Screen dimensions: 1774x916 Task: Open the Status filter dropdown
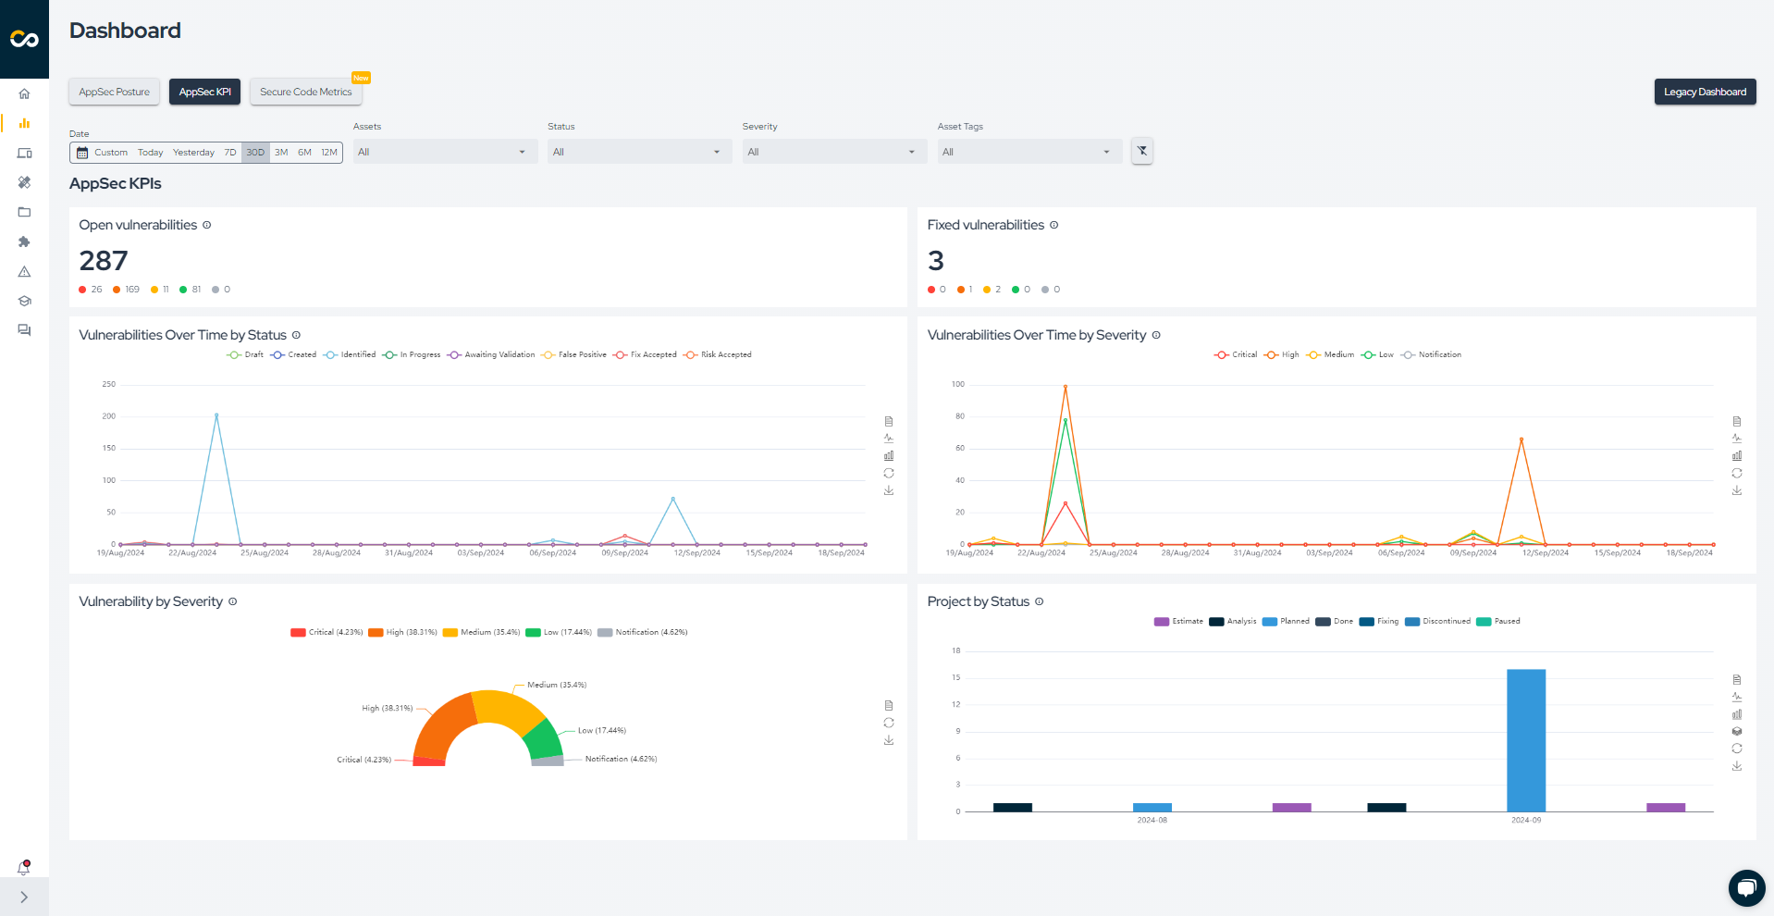640,152
